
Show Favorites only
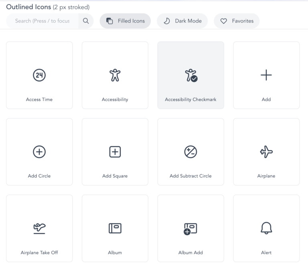click(237, 21)
